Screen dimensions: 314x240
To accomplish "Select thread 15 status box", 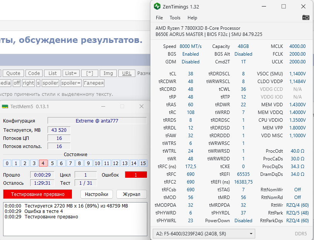I will pyautogui.click(x=143, y=163).
